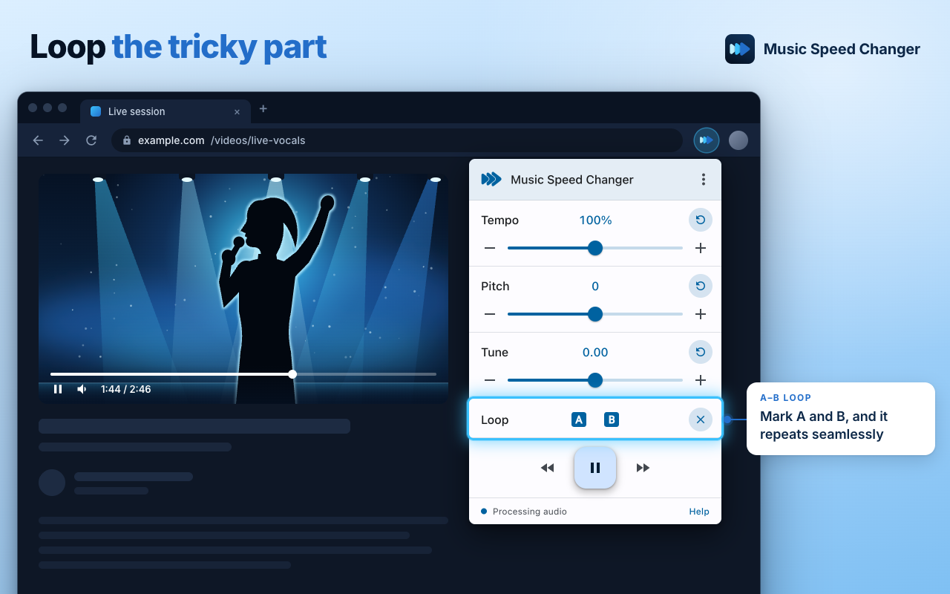Screen dimensions: 950x594
Task: Increase Pitch with the plus button
Action: (701, 314)
